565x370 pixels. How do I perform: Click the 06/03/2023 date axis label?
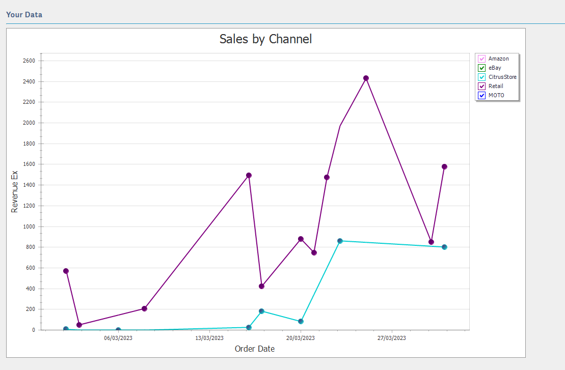pyautogui.click(x=118, y=338)
